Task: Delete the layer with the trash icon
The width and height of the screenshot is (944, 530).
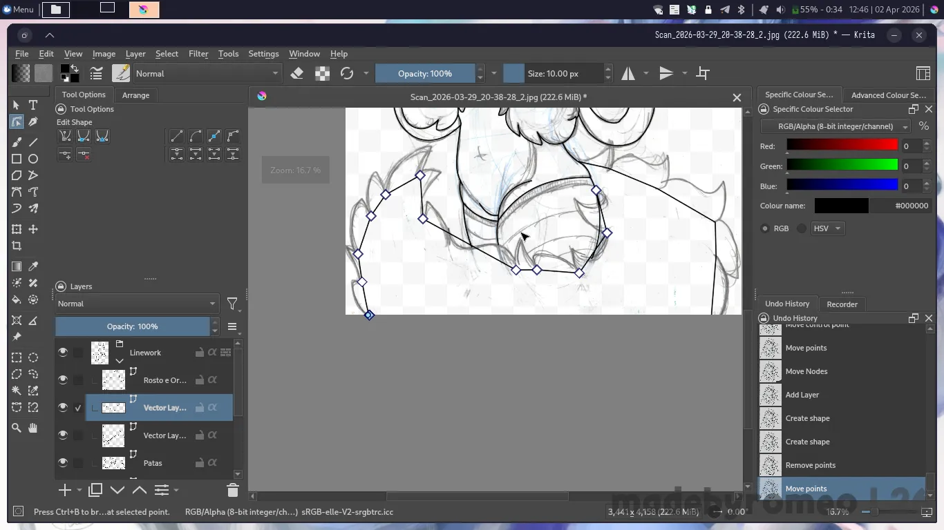Action: pos(232,490)
